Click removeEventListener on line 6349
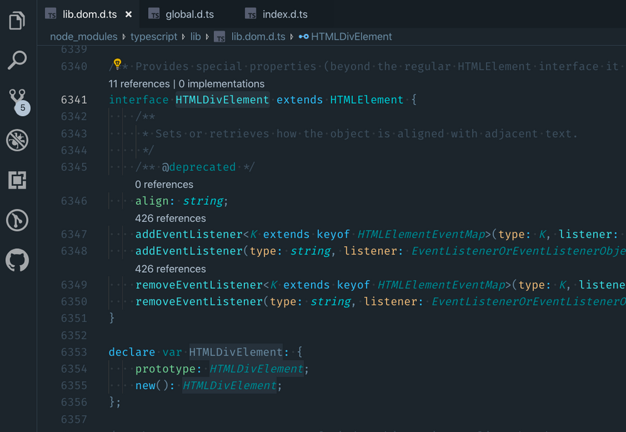The height and width of the screenshot is (432, 626). click(199, 285)
